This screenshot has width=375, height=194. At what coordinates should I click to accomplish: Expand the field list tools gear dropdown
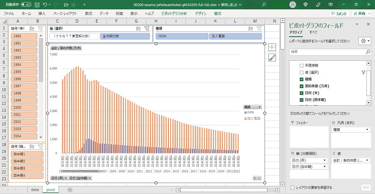[364, 41]
